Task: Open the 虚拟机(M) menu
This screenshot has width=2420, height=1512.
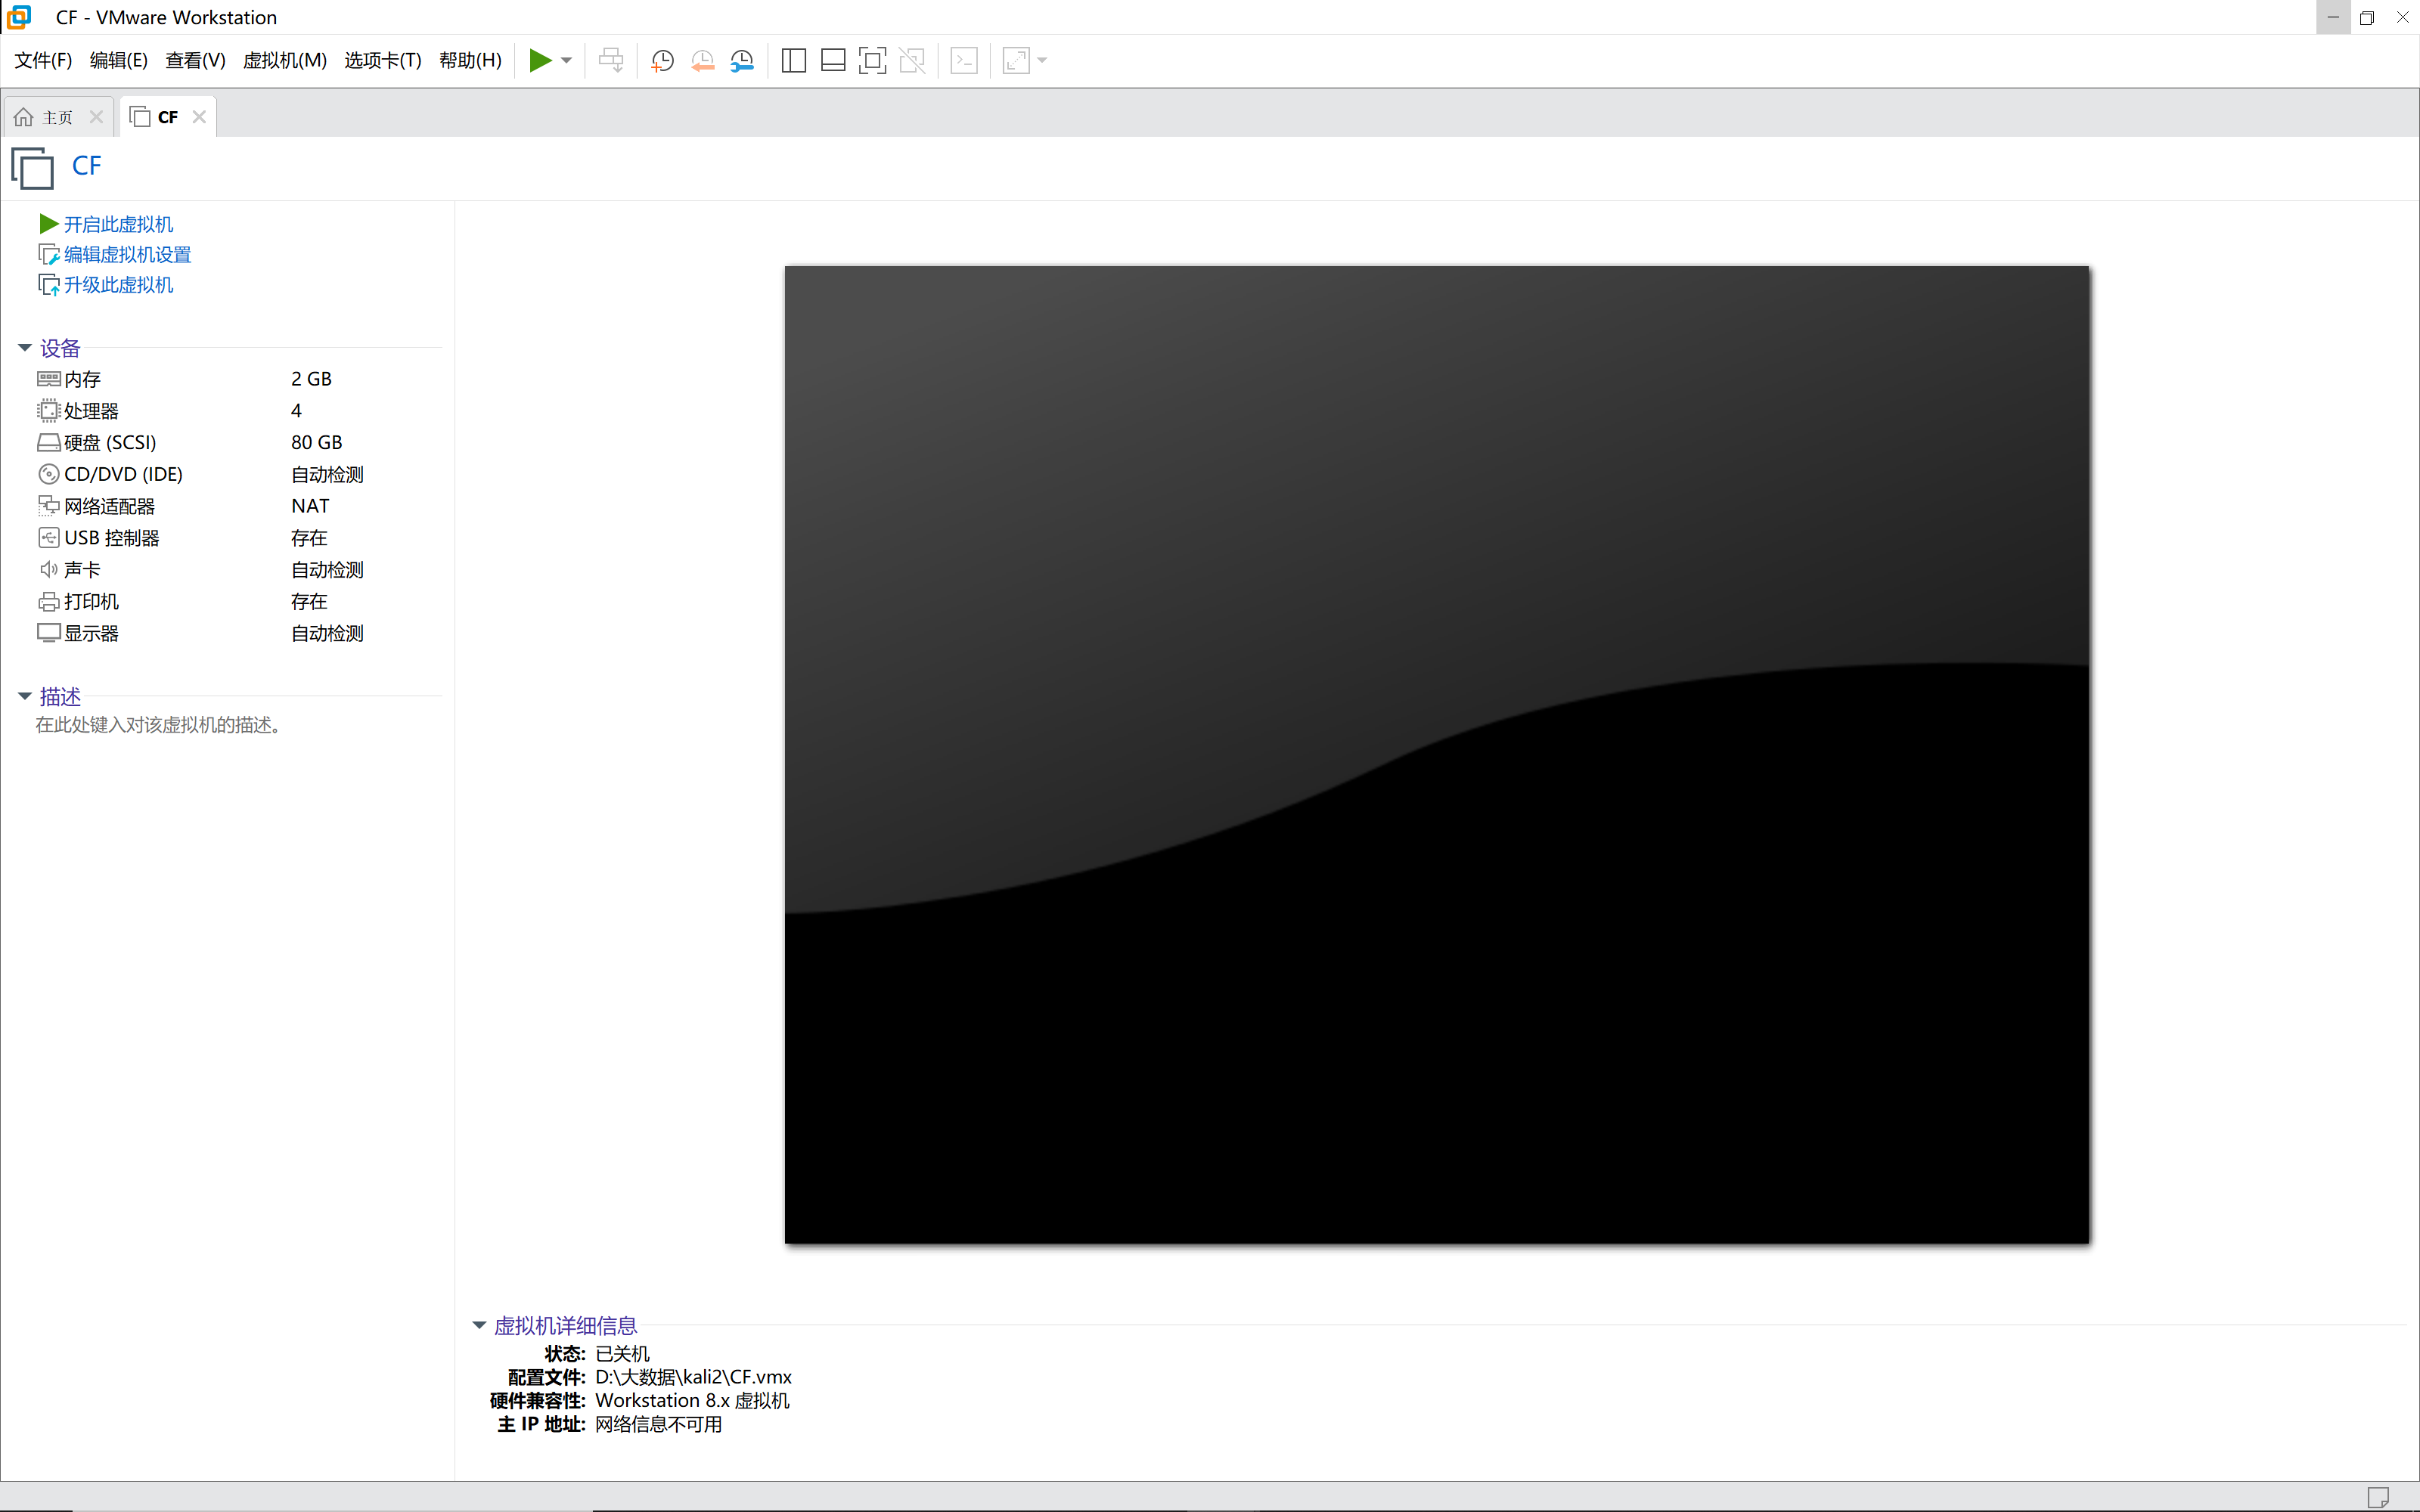Action: pyautogui.click(x=285, y=60)
